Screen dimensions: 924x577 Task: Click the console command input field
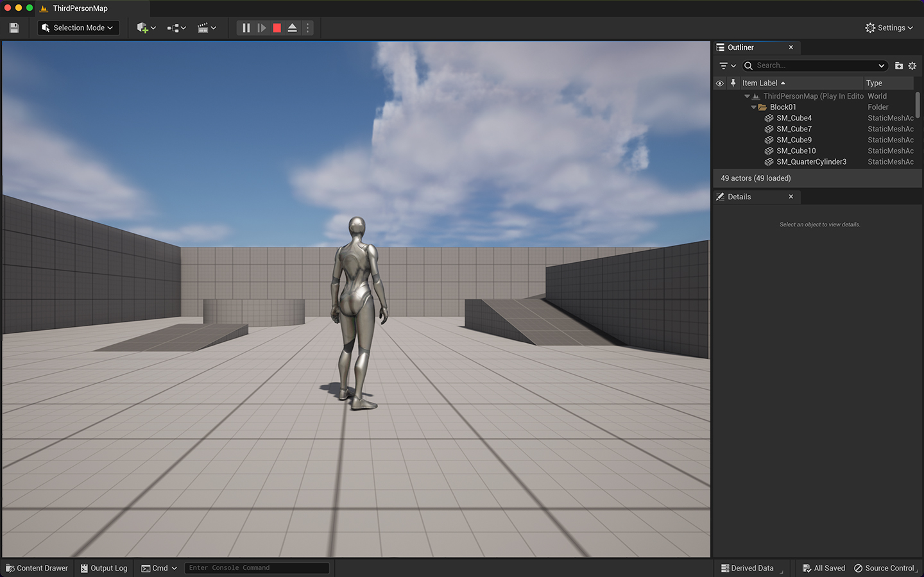coord(257,568)
